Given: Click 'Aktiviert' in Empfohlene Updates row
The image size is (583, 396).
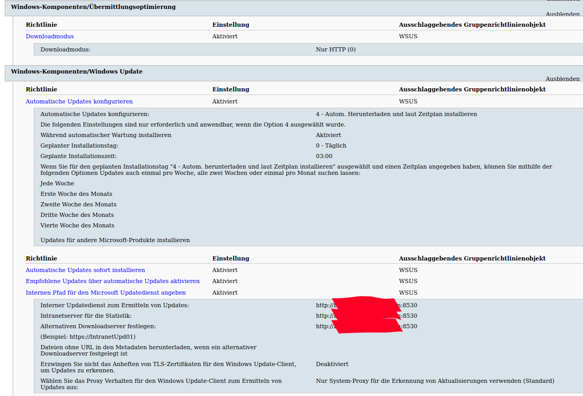Looking at the screenshot, I should (225, 281).
